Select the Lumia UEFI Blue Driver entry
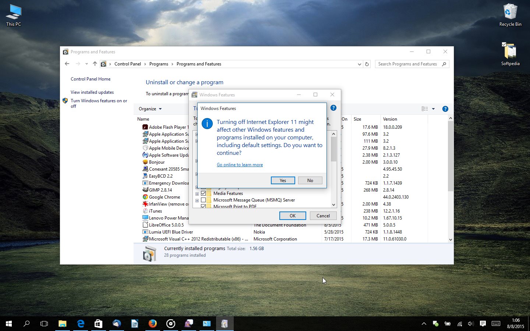The height and width of the screenshot is (331, 530). pyautogui.click(x=171, y=232)
